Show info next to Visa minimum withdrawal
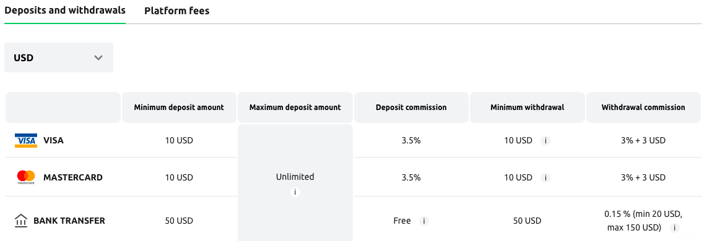The image size is (707, 241). (x=545, y=140)
